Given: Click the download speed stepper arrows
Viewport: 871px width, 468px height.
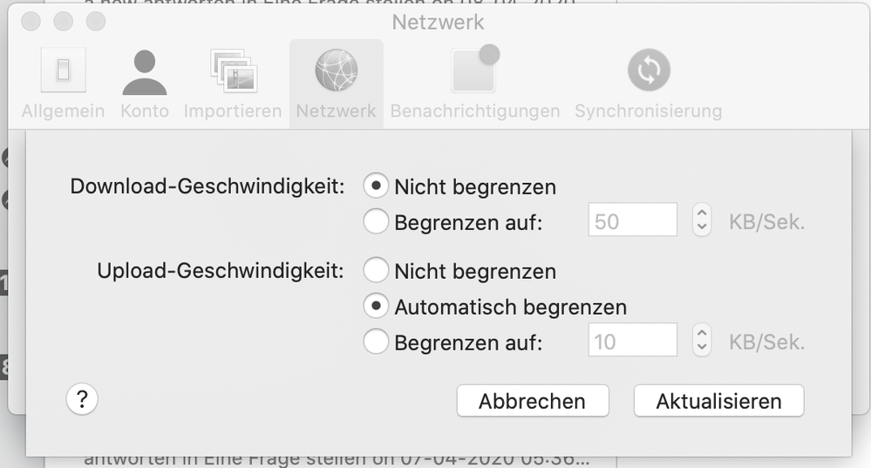Looking at the screenshot, I should tap(702, 221).
